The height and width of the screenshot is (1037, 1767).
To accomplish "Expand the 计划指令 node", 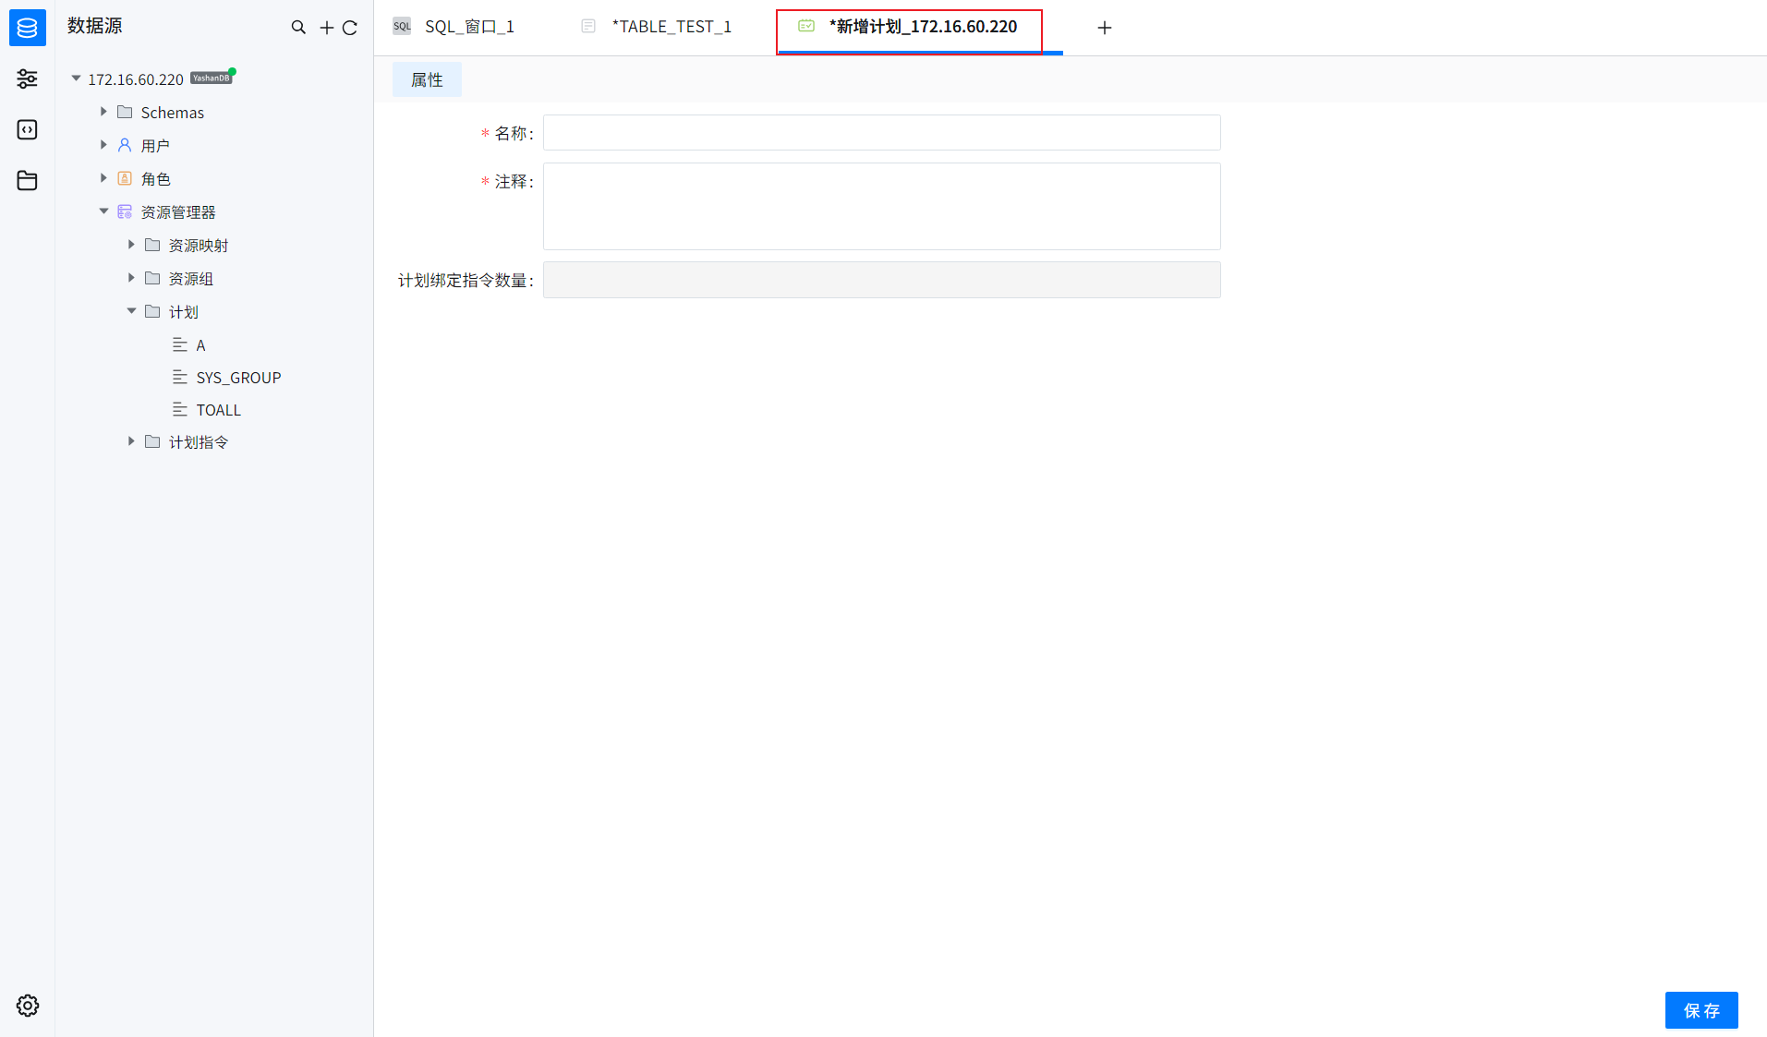I will point(131,441).
